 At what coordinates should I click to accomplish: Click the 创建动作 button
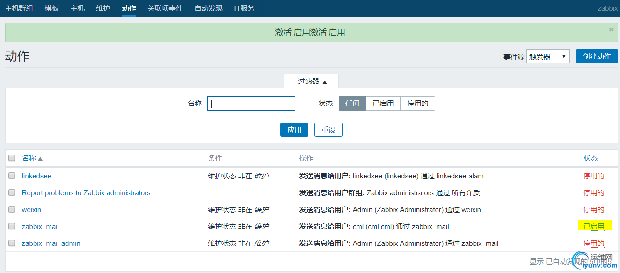tap(597, 56)
